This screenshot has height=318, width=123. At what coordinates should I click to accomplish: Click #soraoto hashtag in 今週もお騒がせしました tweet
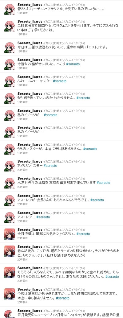pyautogui.click(x=73, y=64)
